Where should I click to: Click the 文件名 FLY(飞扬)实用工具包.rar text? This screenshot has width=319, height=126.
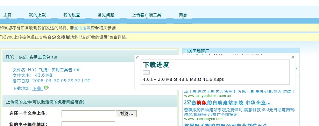pos(46,70)
